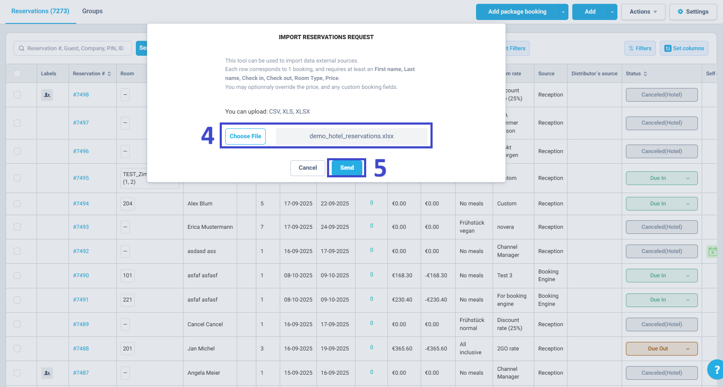Click the Source column header
The width and height of the screenshot is (723, 387).
click(546, 74)
